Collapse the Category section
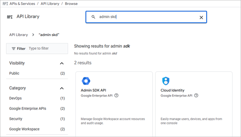 click(x=62, y=88)
